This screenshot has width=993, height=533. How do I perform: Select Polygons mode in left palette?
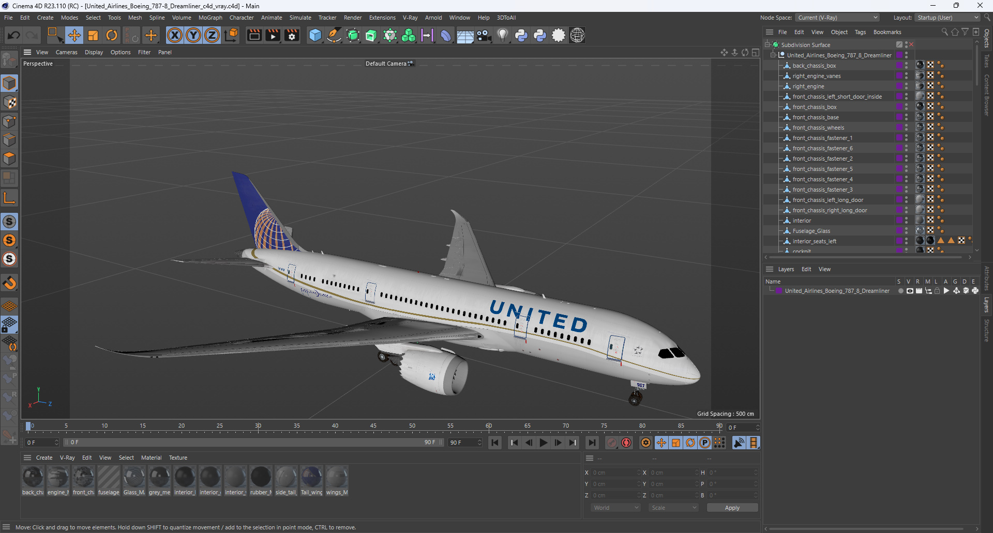(x=9, y=159)
